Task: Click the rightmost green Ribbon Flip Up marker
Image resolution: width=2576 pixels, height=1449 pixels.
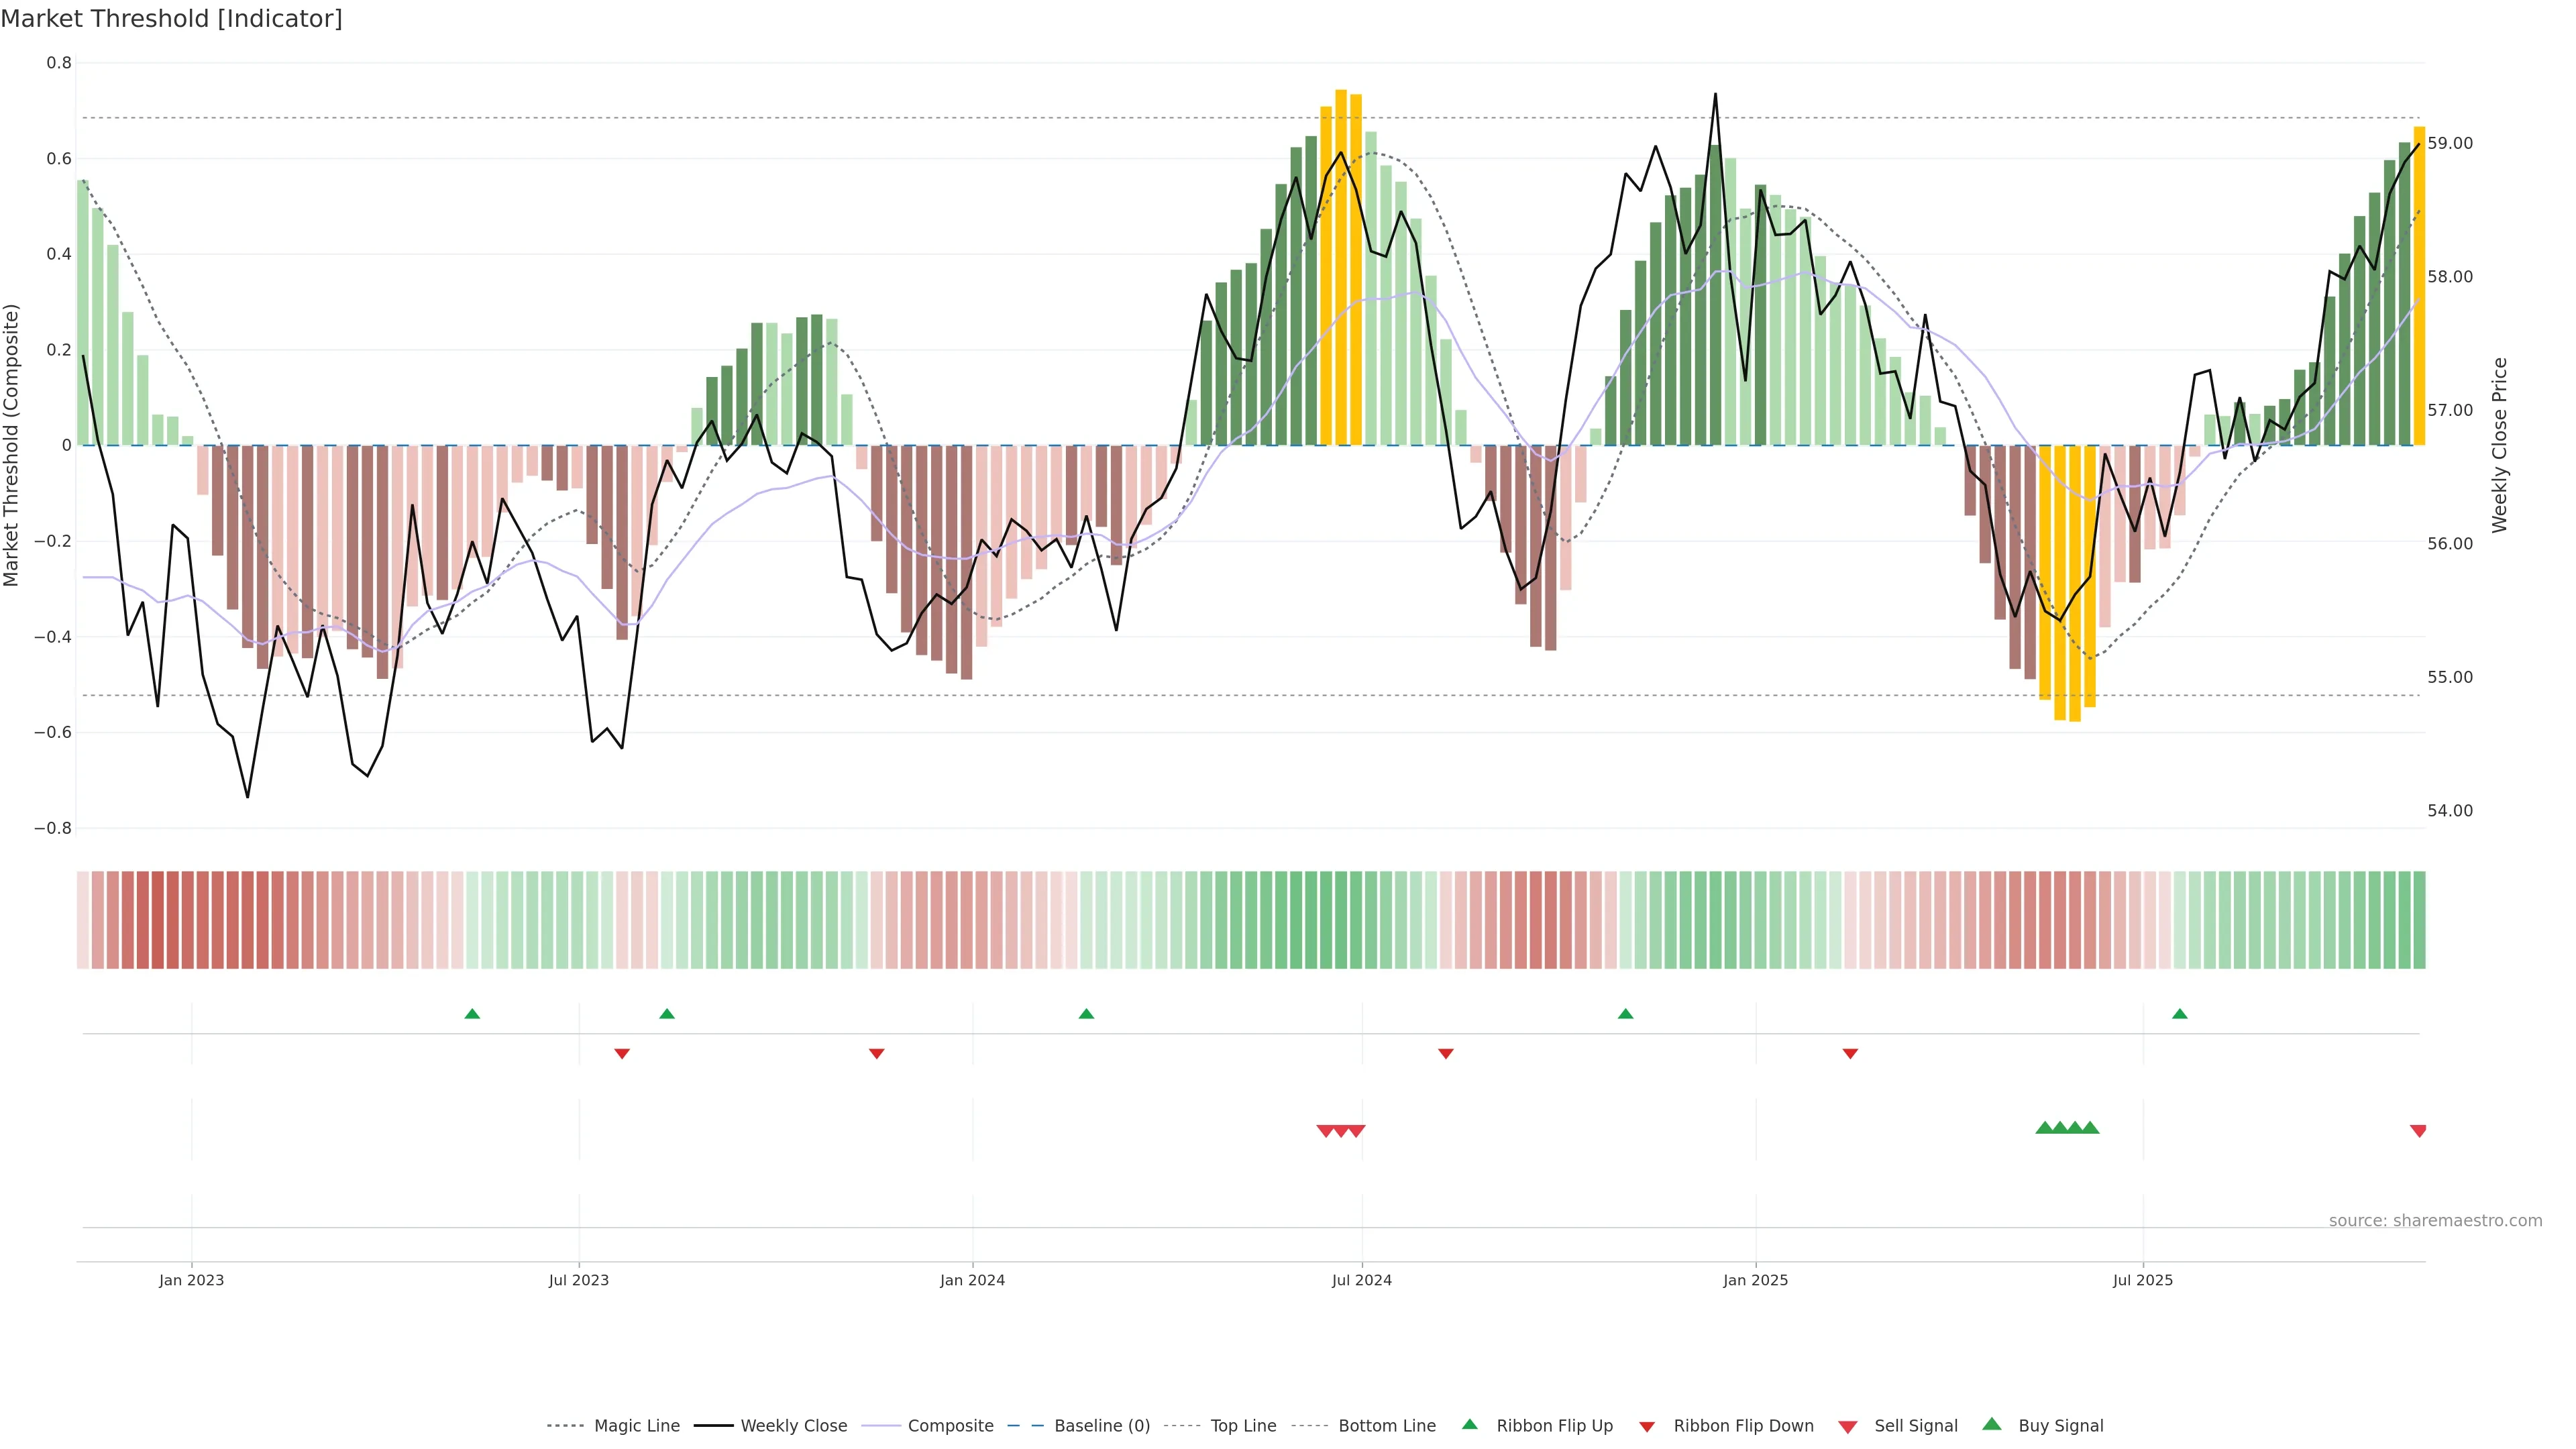Action: (x=2179, y=1014)
